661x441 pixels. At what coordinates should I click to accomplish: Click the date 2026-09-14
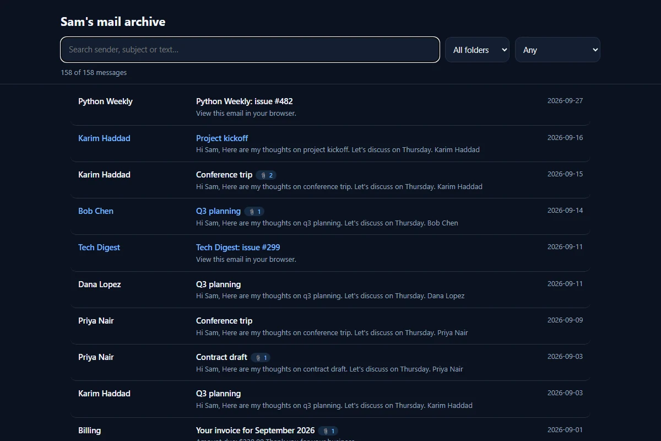(x=565, y=211)
